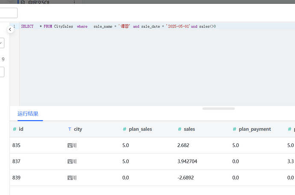Screen dimensions: 295x195
Task: Click the plan_sales column header
Action: tap(140, 129)
